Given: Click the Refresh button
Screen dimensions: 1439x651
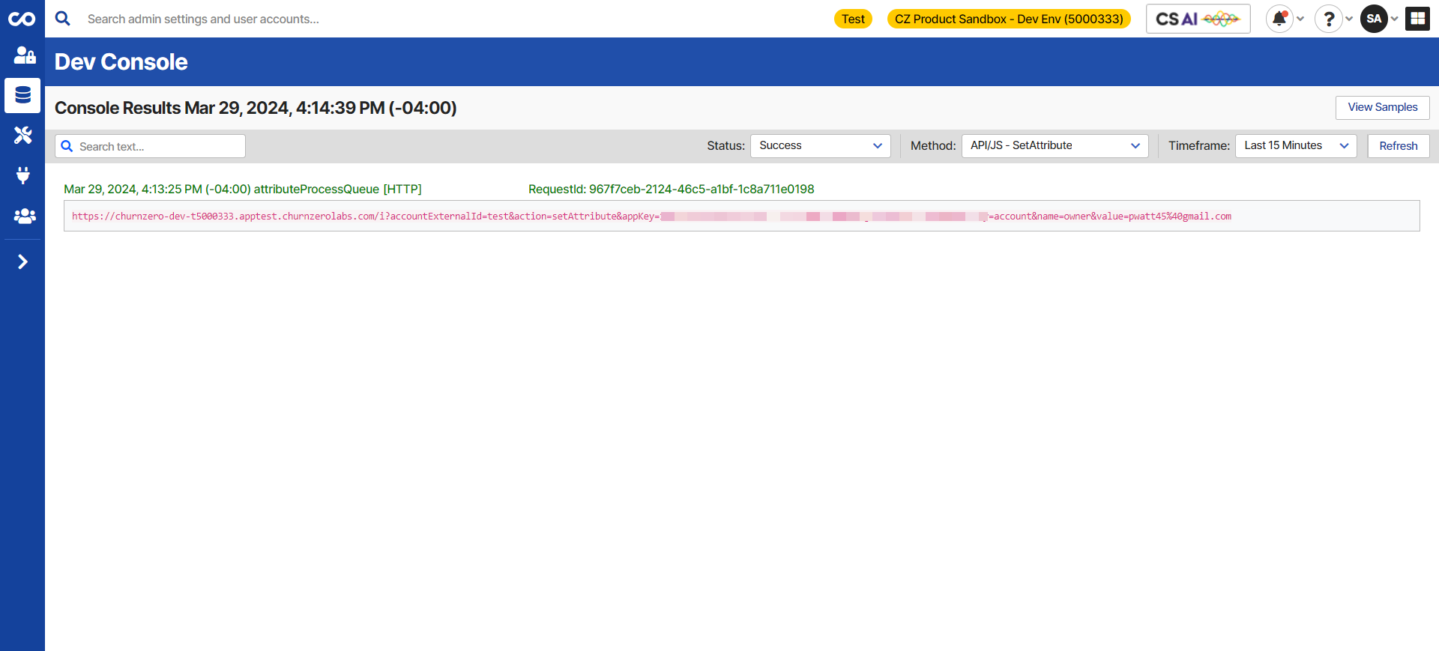Looking at the screenshot, I should pos(1398,146).
